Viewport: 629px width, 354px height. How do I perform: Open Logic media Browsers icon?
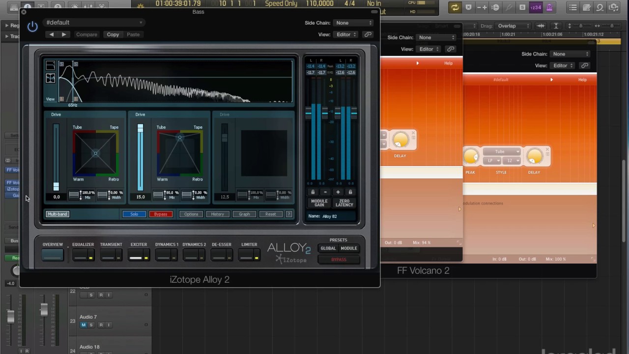614,7
